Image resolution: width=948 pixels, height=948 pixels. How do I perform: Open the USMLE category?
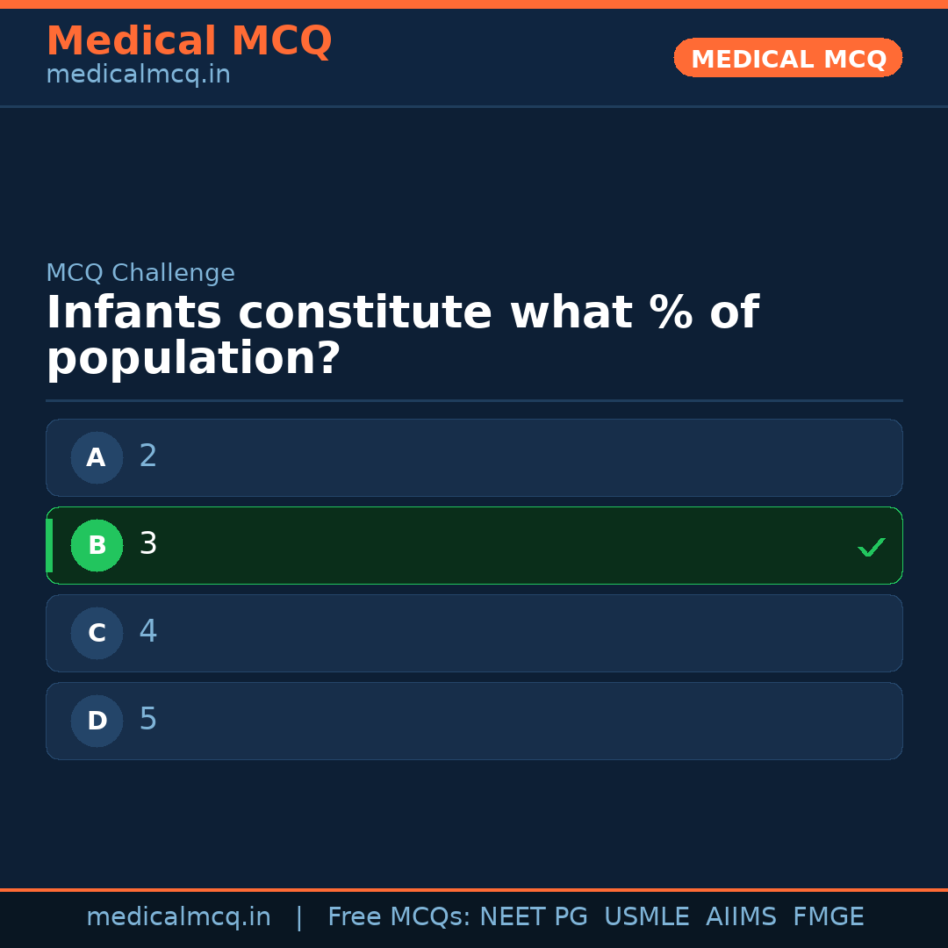point(647,916)
